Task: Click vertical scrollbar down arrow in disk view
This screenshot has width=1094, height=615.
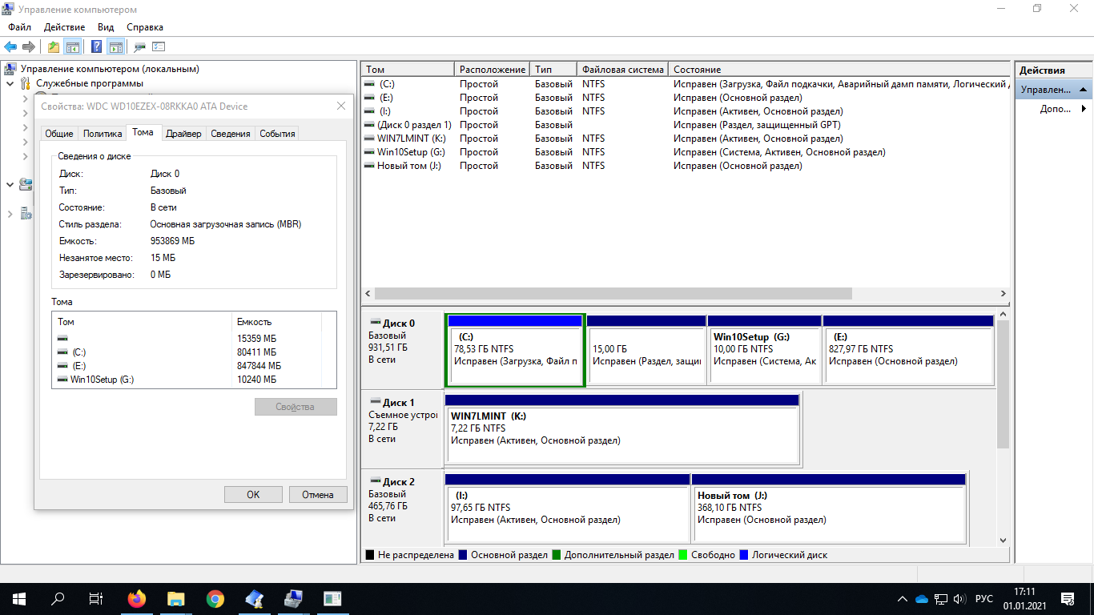Action: click(1004, 541)
